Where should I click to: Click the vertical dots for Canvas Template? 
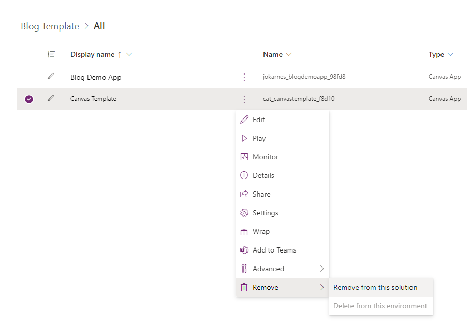coord(244,99)
